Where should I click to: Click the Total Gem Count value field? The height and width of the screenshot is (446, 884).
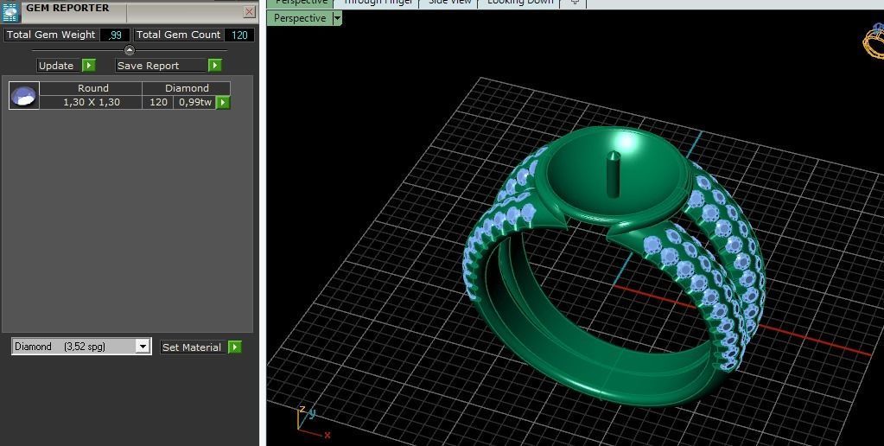tap(239, 35)
